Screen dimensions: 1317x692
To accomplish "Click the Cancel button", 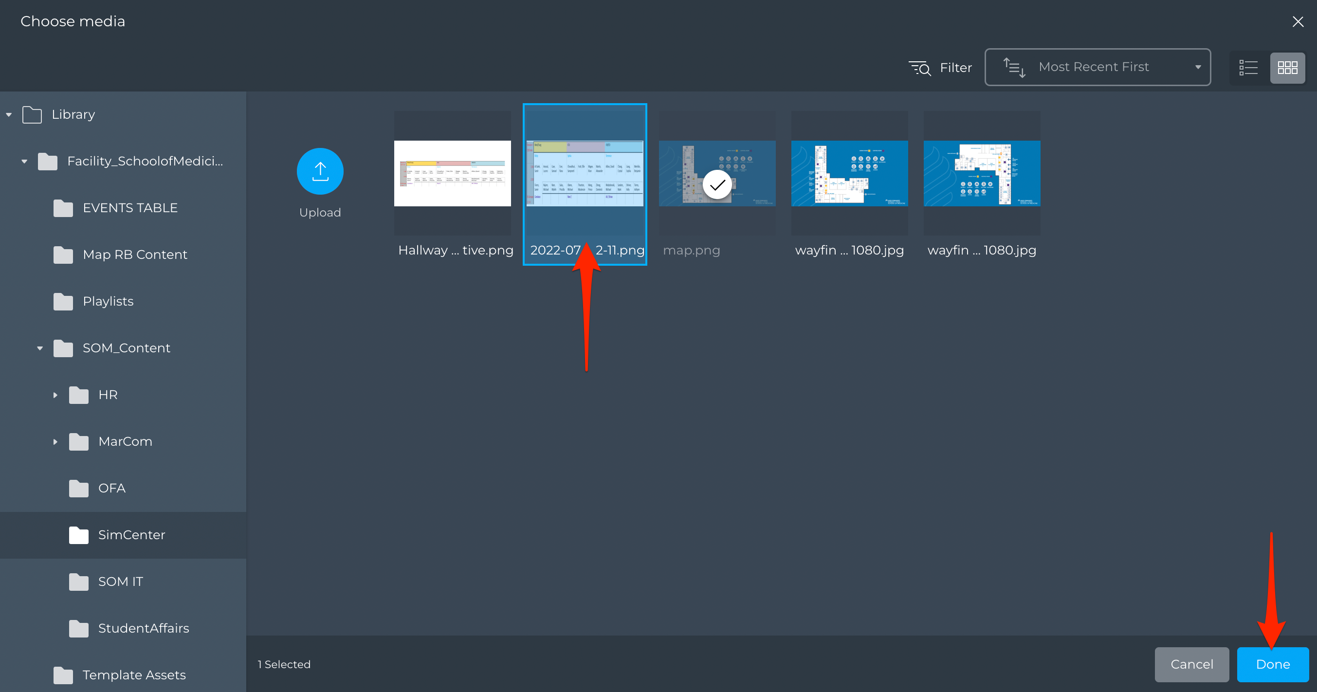I will tap(1192, 664).
